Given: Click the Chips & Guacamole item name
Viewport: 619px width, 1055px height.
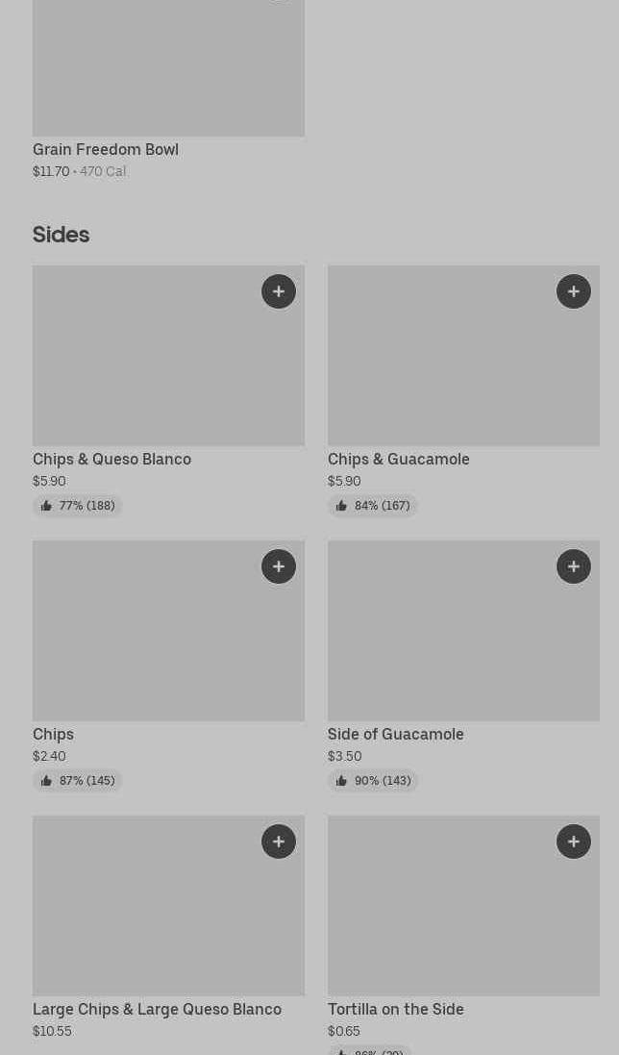Looking at the screenshot, I should tap(399, 459).
